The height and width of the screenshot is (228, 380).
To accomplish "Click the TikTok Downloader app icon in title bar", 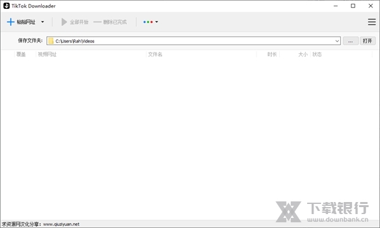I will click(6, 6).
